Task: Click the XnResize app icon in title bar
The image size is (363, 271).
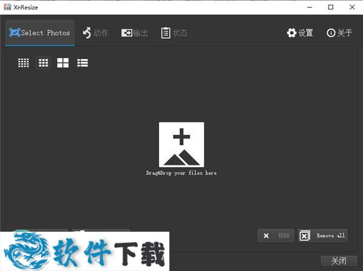Action: [7, 7]
